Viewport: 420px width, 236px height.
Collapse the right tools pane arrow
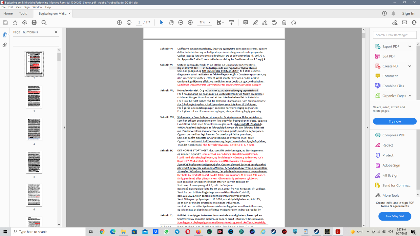click(367, 128)
